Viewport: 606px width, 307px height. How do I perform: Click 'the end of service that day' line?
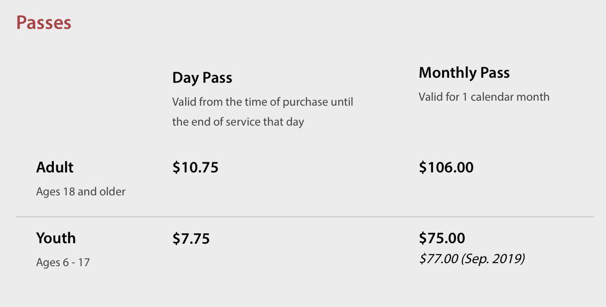tap(238, 122)
